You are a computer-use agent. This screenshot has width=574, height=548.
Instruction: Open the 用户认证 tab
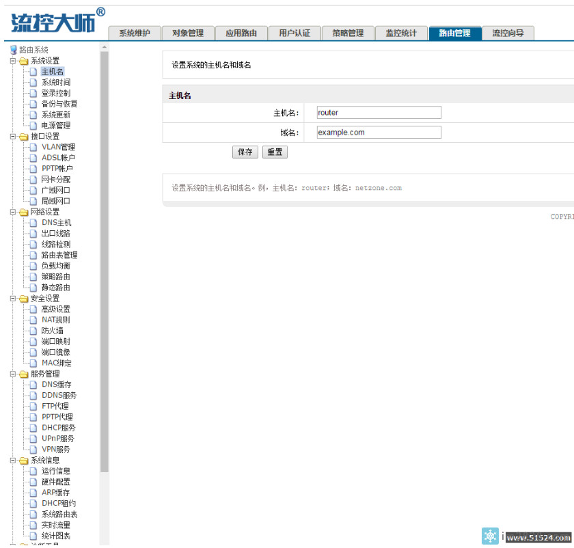coord(295,33)
